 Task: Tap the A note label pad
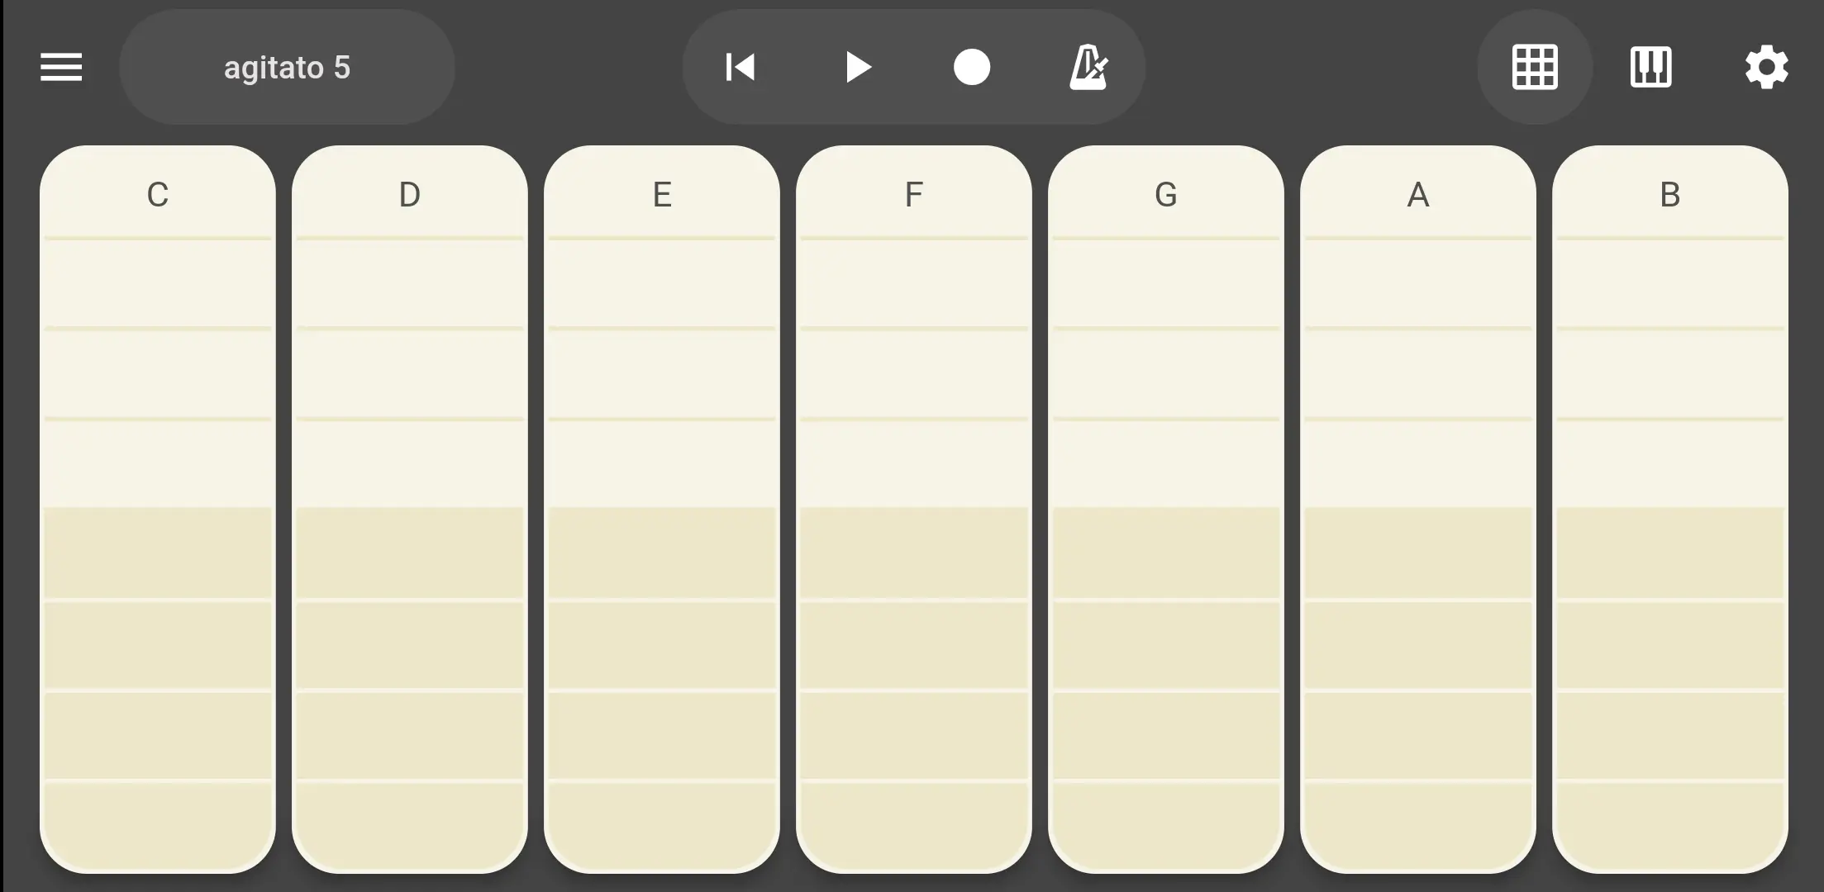(x=1418, y=195)
